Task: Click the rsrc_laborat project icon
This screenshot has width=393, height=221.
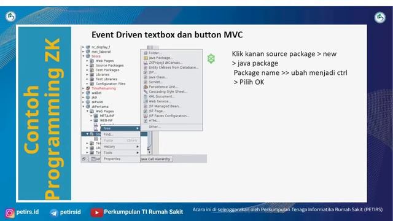Action: (x=88, y=52)
